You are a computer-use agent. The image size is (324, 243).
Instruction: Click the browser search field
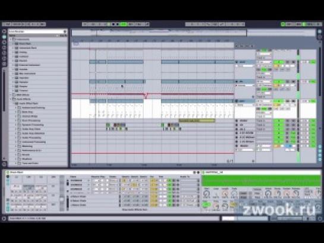coord(37,31)
